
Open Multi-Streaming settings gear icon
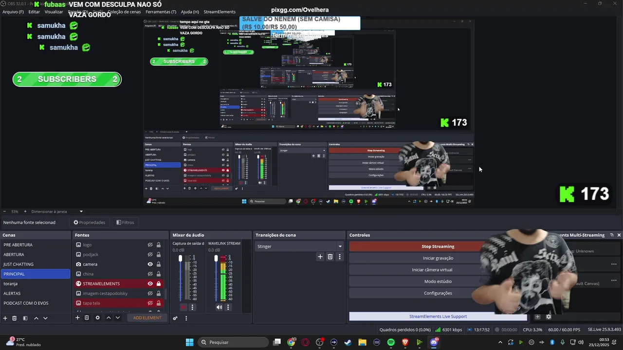(x=549, y=317)
